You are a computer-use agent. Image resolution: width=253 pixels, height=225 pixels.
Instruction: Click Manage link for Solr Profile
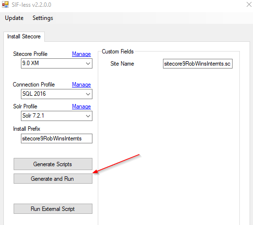click(x=81, y=106)
